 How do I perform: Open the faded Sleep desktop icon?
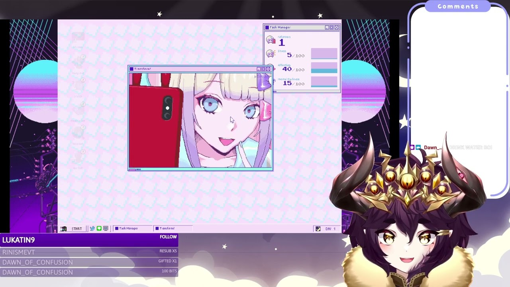[x=78, y=88]
